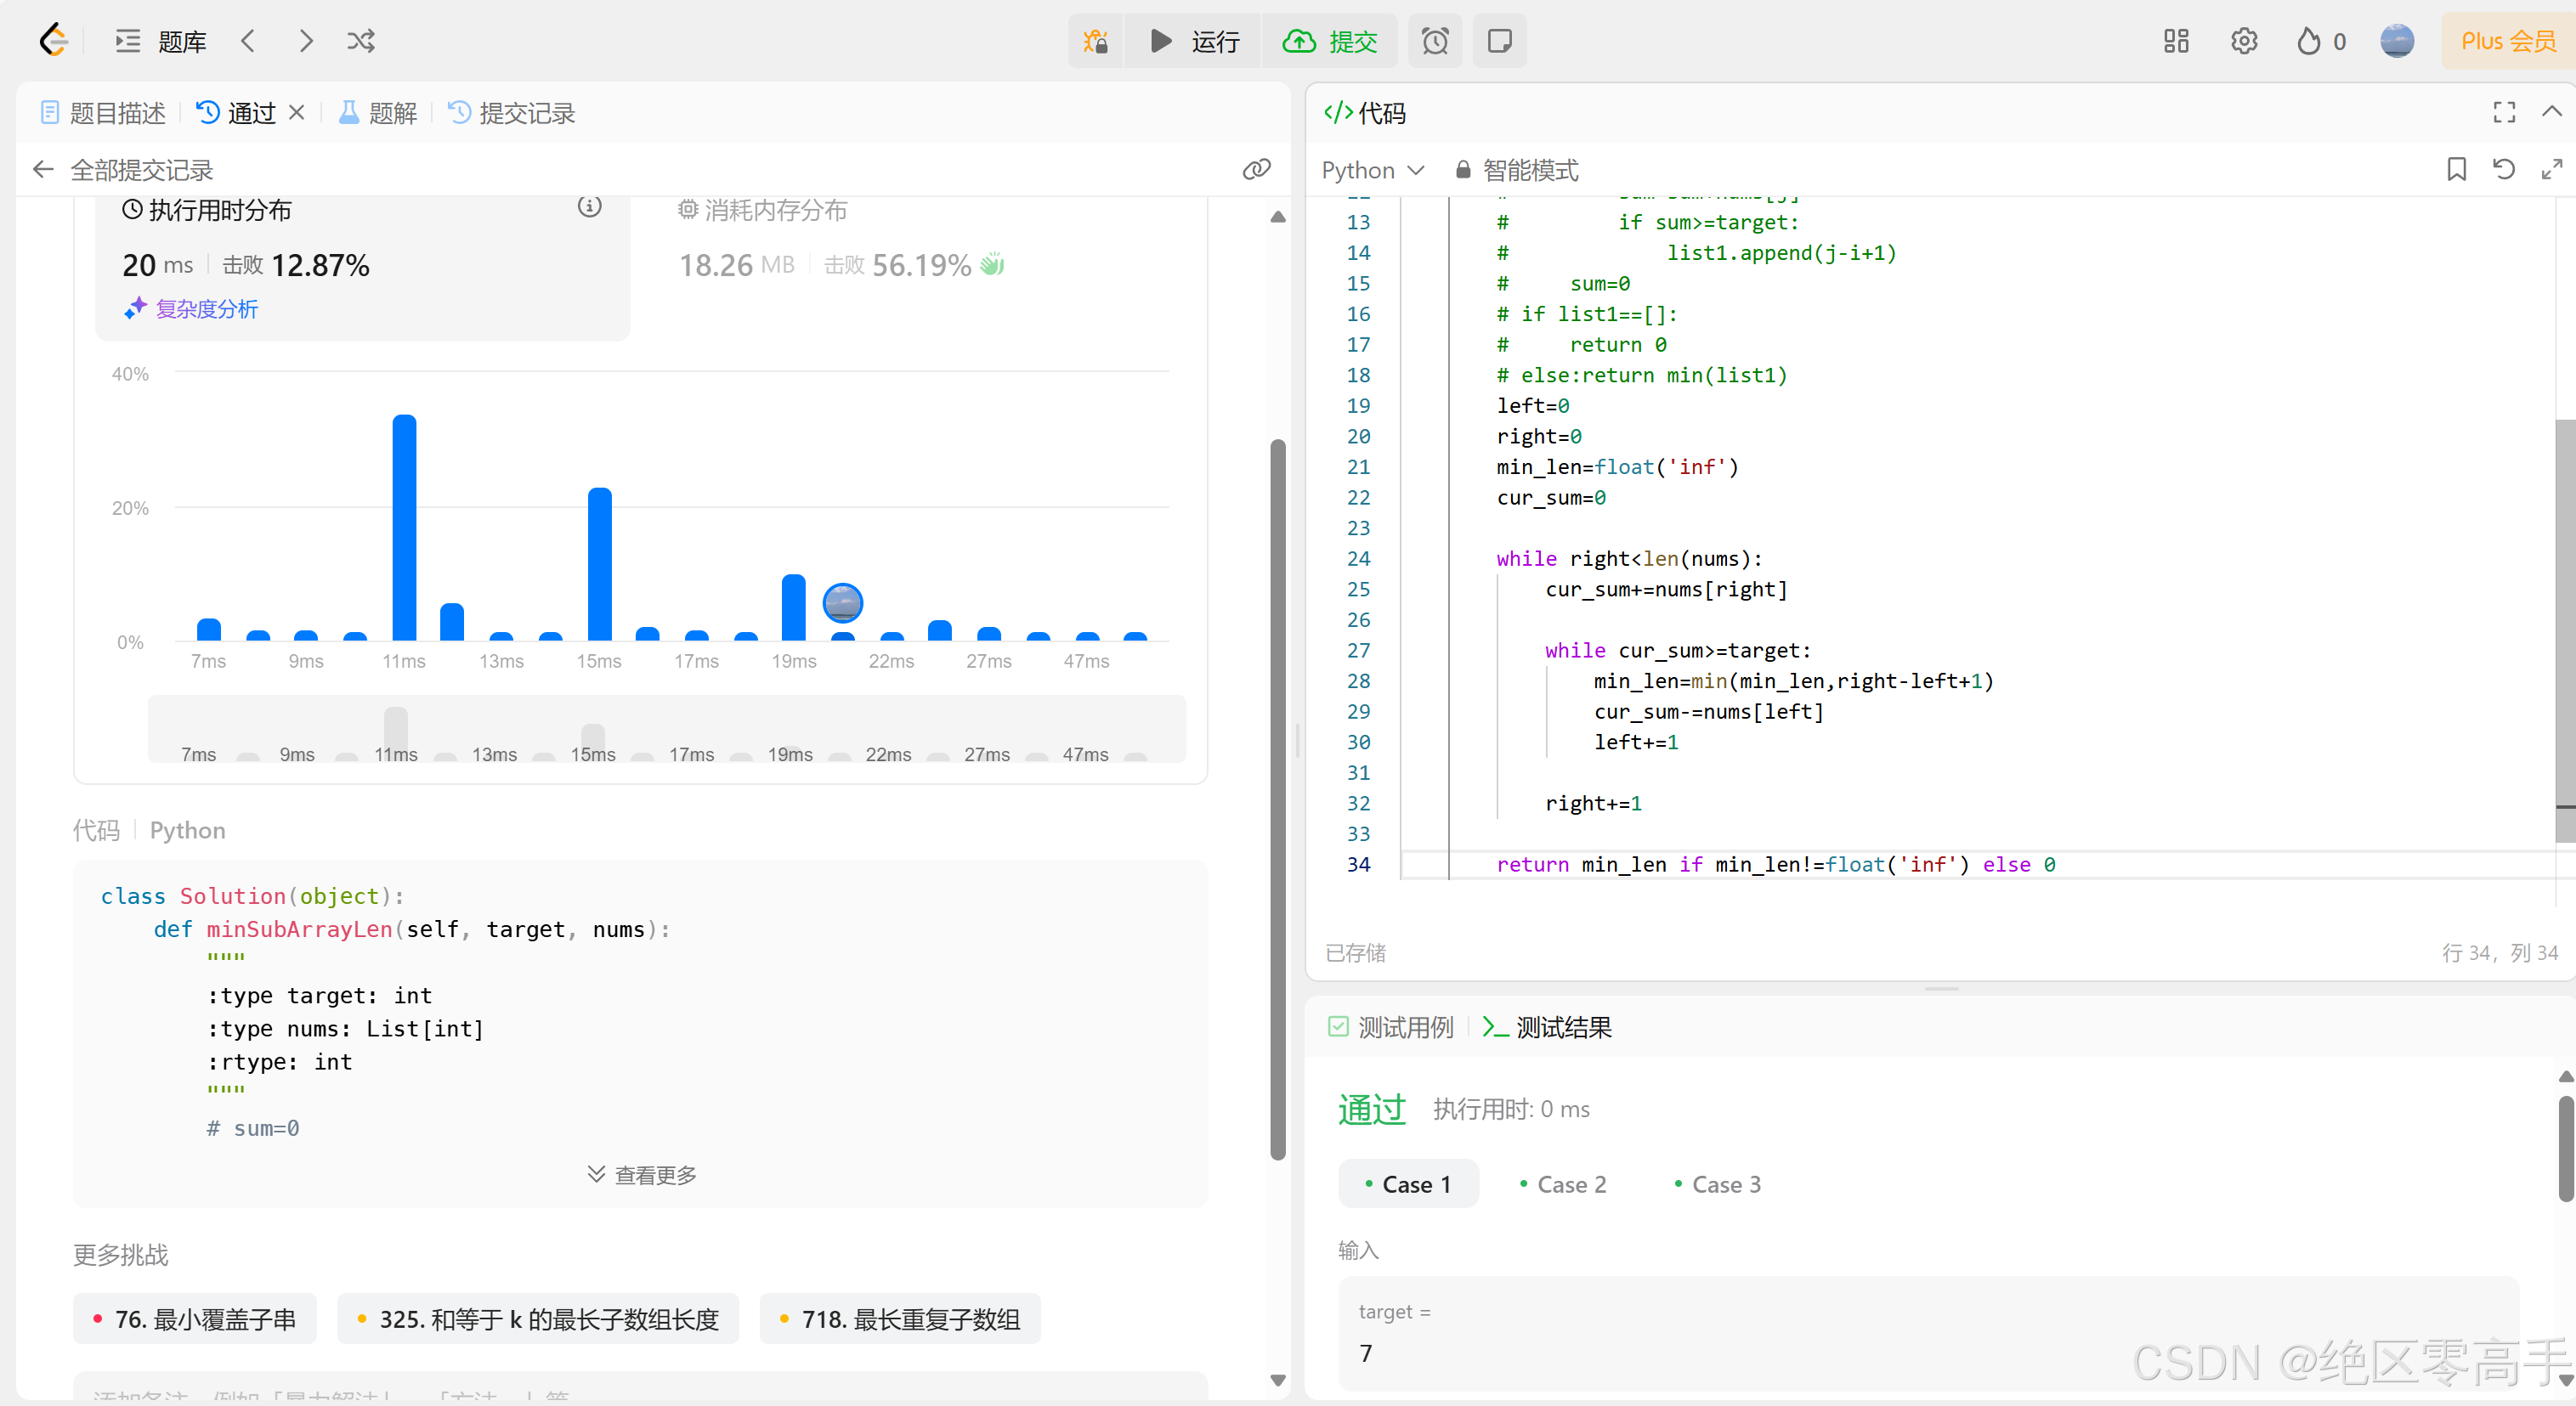
Task: Open the layout grid icon
Action: click(x=2176, y=41)
